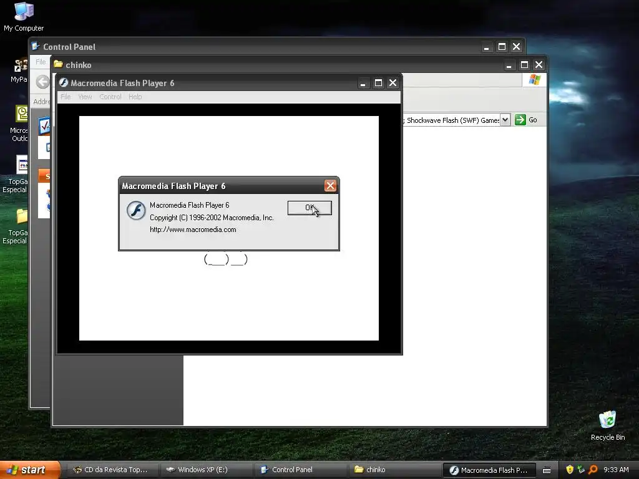Open the Help menu in Flash Player
This screenshot has height=479, width=639.
coord(135,97)
